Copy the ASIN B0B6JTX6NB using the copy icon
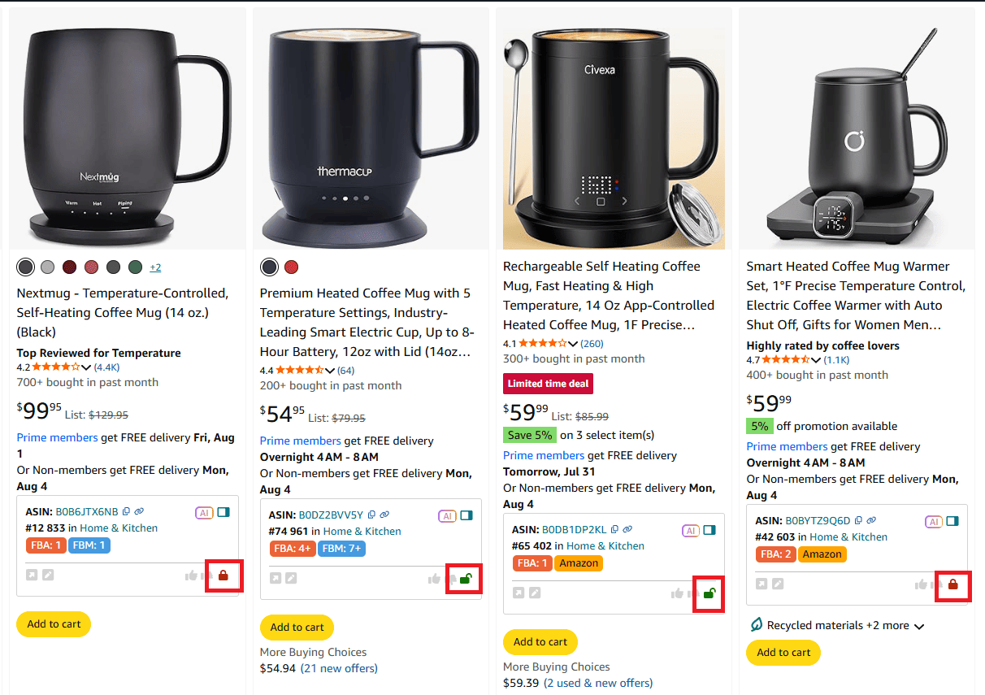 coord(126,512)
